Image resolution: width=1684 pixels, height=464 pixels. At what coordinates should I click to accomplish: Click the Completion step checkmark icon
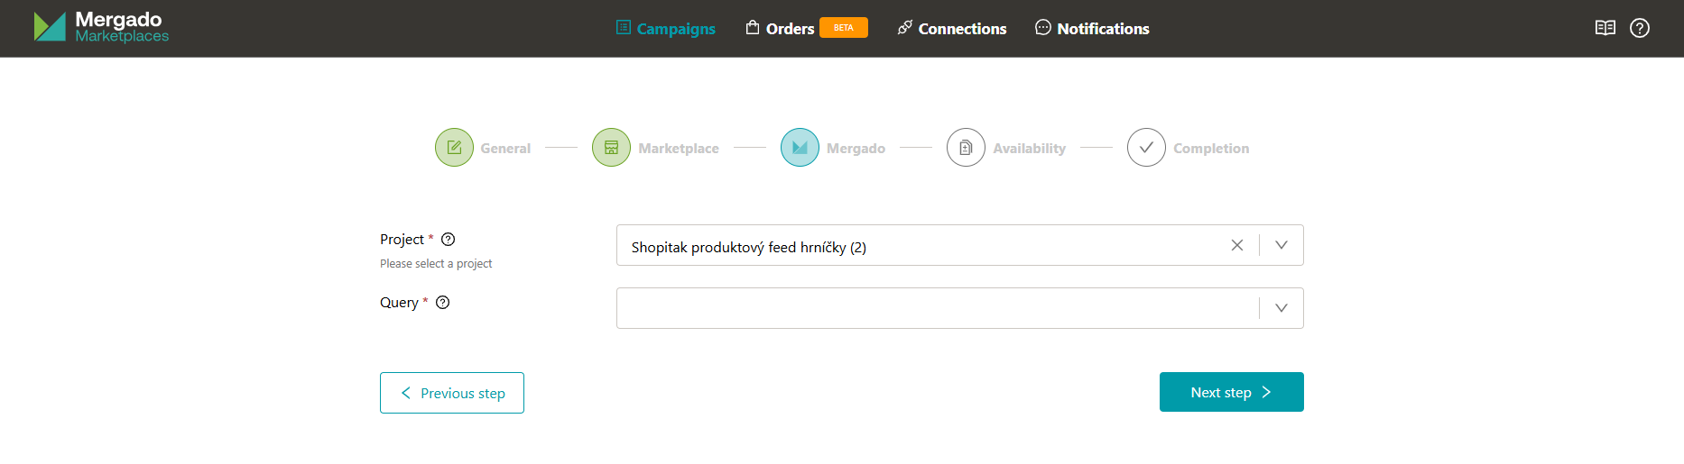click(1146, 148)
